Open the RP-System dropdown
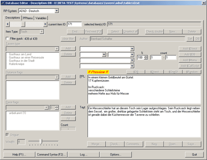 coord(57,11)
